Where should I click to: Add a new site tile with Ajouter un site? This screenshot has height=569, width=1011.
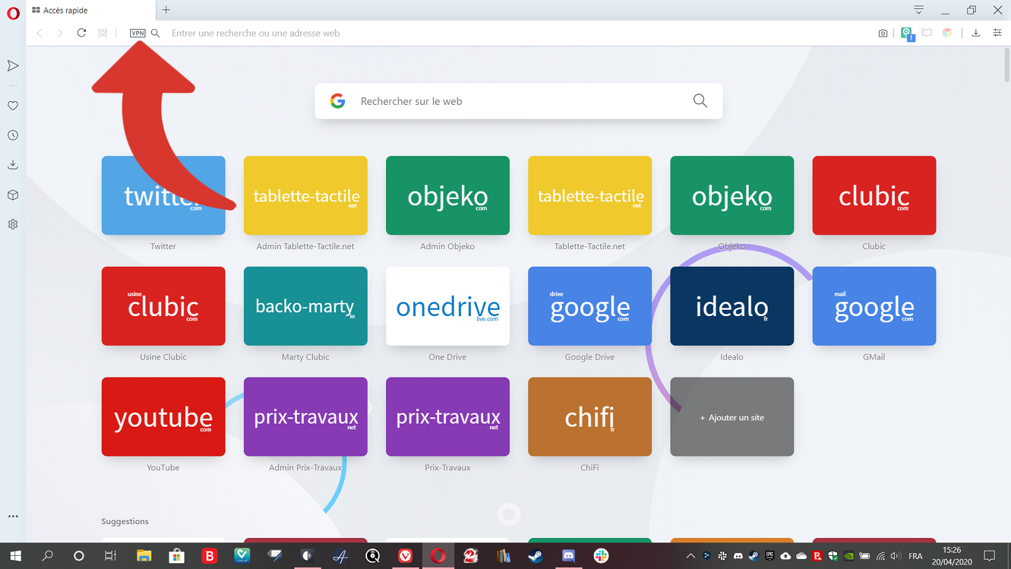pyautogui.click(x=732, y=417)
